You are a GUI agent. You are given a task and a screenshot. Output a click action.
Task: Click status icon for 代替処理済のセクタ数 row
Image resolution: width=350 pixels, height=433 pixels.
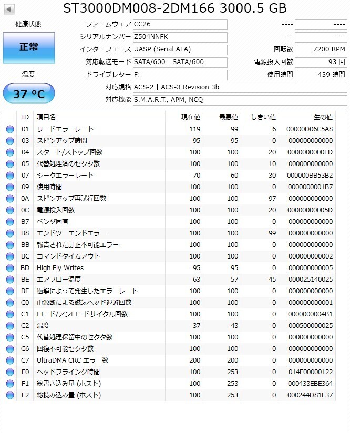[10, 164]
